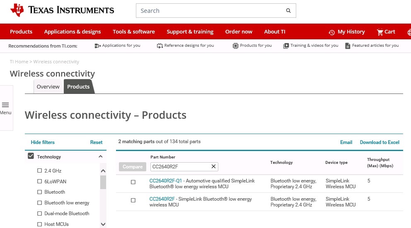
Task: Select the CC2640R2F-Q1 row checkbox
Action: [x=133, y=182]
